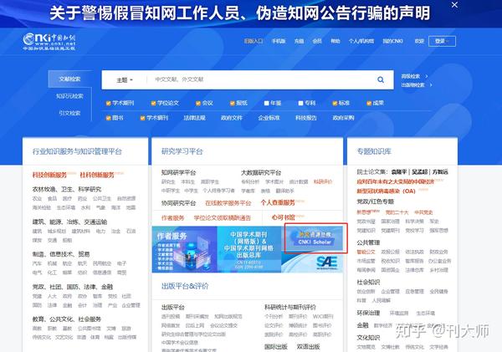Click the magnifier search icon
Image resolution: width=502 pixels, height=352 pixels.
point(381,79)
